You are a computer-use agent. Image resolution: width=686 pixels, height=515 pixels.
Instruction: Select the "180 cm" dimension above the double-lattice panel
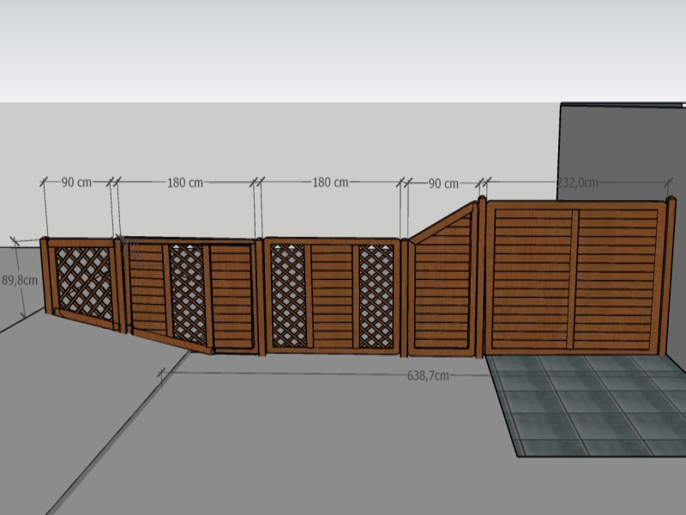(x=330, y=182)
